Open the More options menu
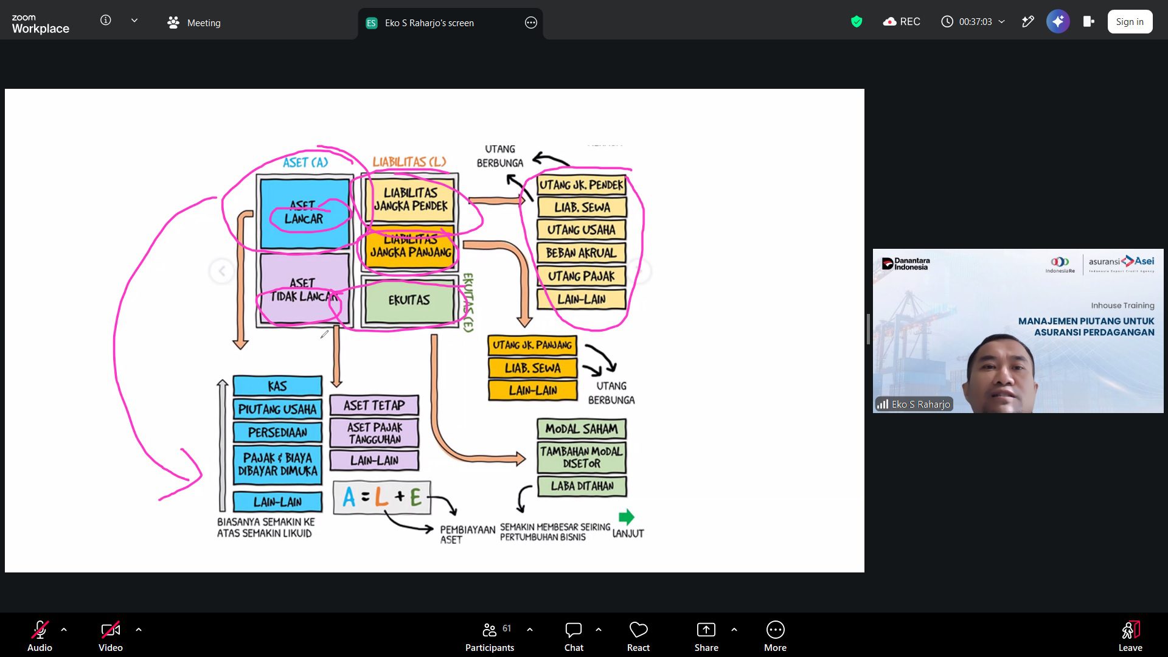Image resolution: width=1168 pixels, height=657 pixels. [775, 636]
